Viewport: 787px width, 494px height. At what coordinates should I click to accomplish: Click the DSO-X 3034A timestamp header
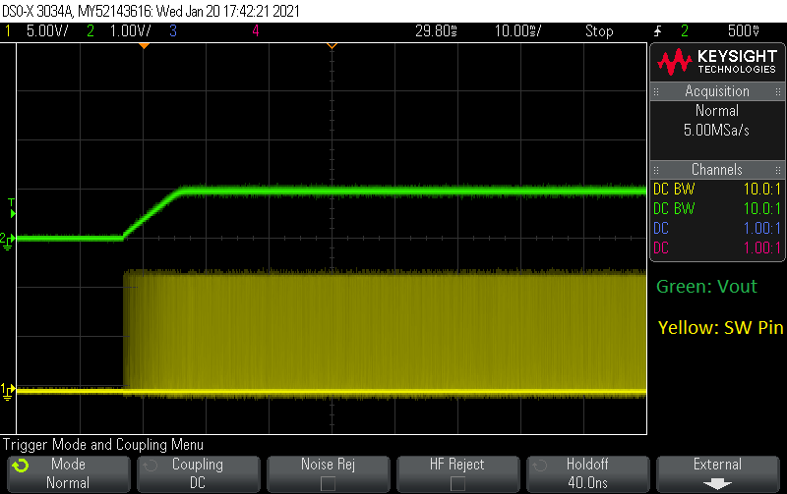point(151,11)
